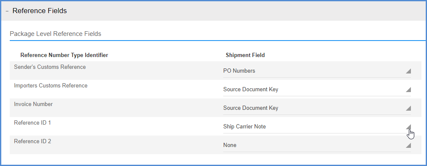Viewport: 427px width, 166px height.
Task: Select the Invoice Number shipment field value
Action: coord(317,108)
